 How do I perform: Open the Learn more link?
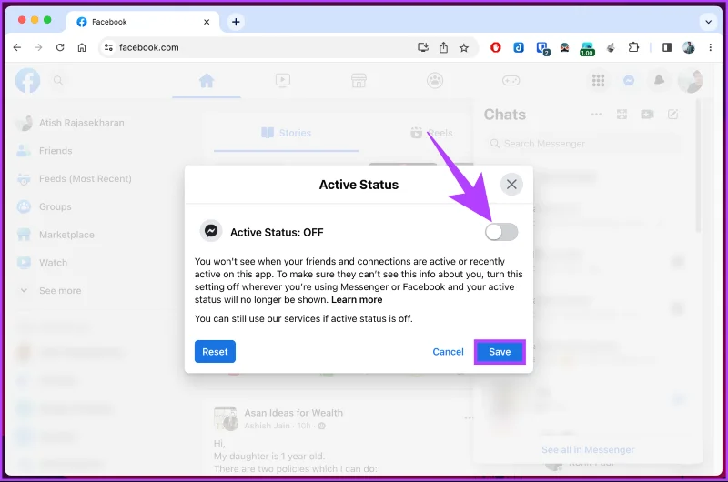[x=357, y=300]
